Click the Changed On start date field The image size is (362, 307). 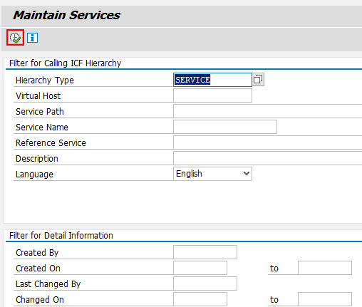coord(200,299)
